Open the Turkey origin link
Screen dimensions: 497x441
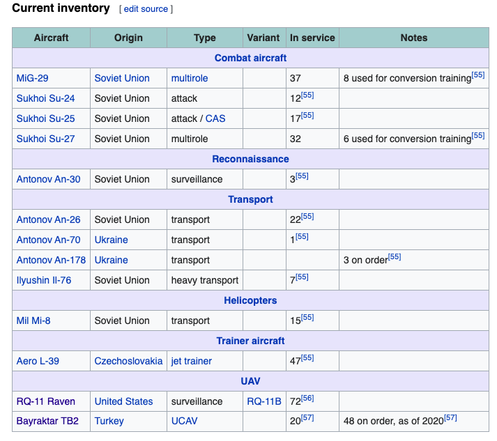[109, 421]
